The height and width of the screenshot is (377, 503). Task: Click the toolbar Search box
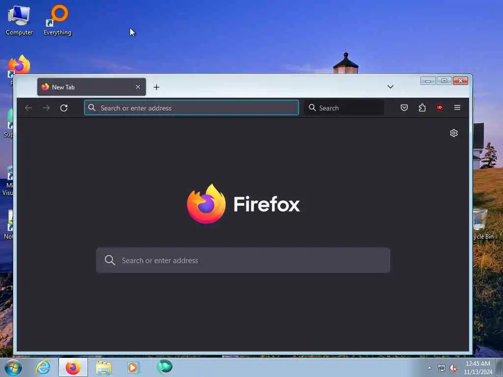344,108
